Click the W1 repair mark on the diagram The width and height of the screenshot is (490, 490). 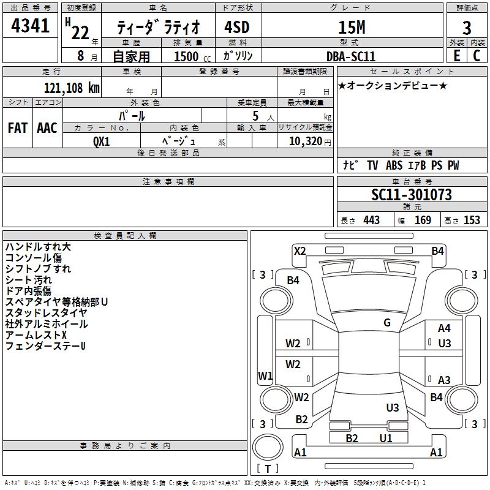(265, 375)
